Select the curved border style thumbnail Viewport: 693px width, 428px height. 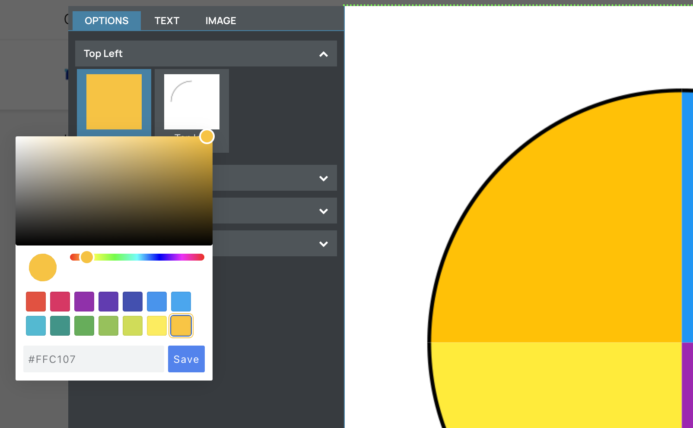tap(192, 102)
